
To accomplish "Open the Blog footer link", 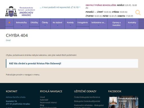I will (42, 105).
